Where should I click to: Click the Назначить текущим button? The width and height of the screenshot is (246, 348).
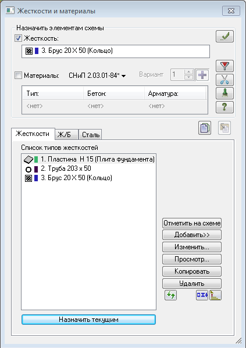pyautogui.click(x=88, y=320)
